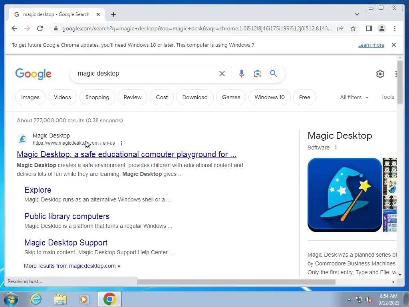Screen dimensions: 409x307
Task: Click the vertical scrollbar thumb
Action: [x=400, y=82]
